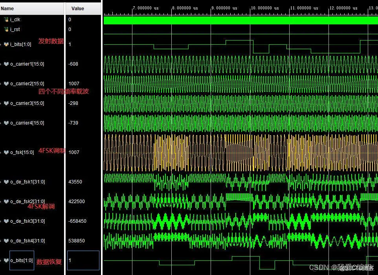Click o_de_fsk4 value 538850
This screenshot has width=378, height=275.
(x=76, y=241)
